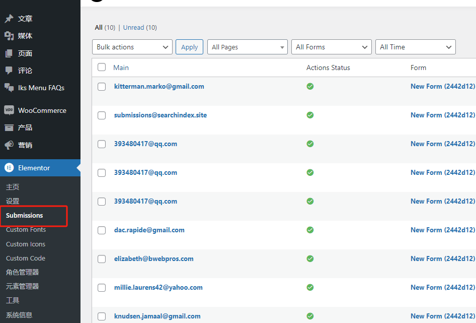Open submission from dac.rapide@gmail.com
This screenshot has width=476, height=323.
coord(149,230)
